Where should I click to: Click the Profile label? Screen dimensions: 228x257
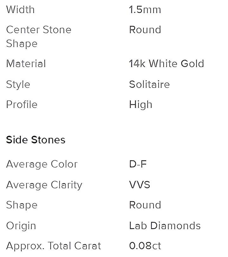[22, 104]
